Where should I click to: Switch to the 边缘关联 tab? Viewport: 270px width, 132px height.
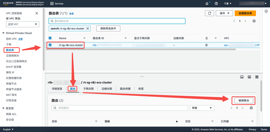click(107, 89)
